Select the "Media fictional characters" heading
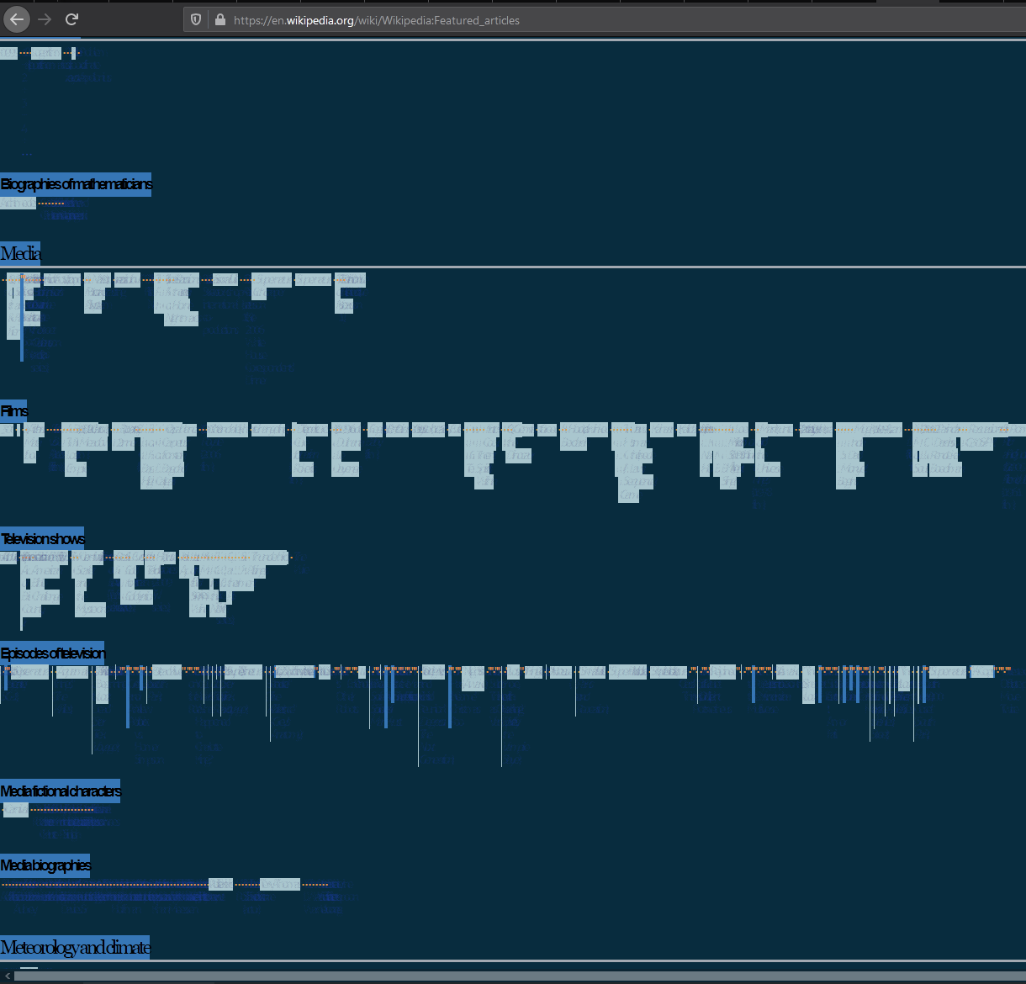 coord(60,791)
